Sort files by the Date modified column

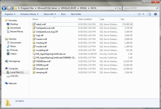coord(85,19)
